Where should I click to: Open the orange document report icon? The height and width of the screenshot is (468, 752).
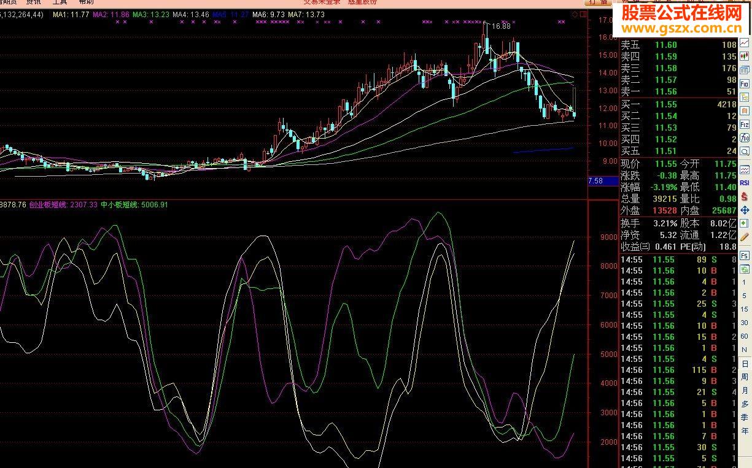745,110
